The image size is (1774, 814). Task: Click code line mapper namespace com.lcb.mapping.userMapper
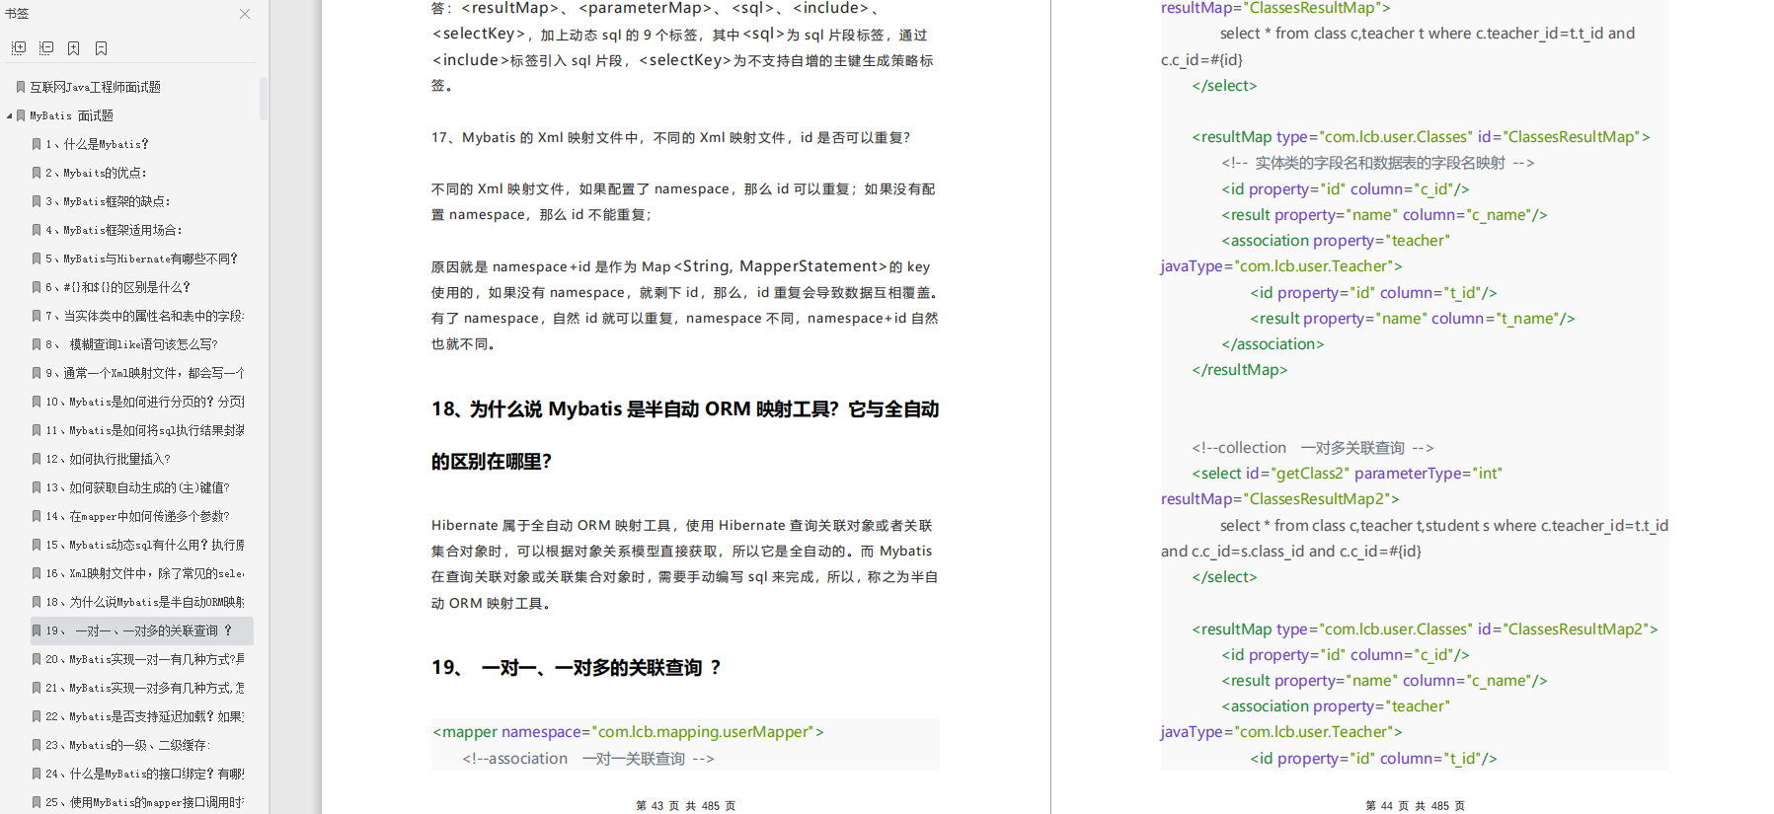coord(628,732)
